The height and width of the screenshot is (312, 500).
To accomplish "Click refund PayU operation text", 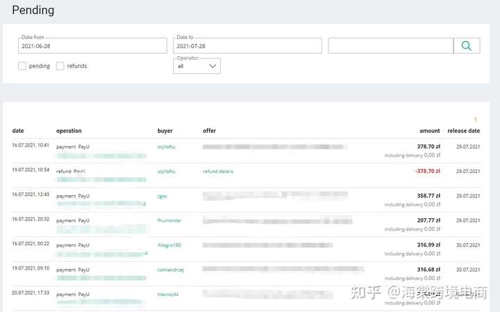I will 71,172.
